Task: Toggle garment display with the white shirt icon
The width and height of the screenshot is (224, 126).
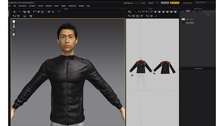Action: point(14,22)
